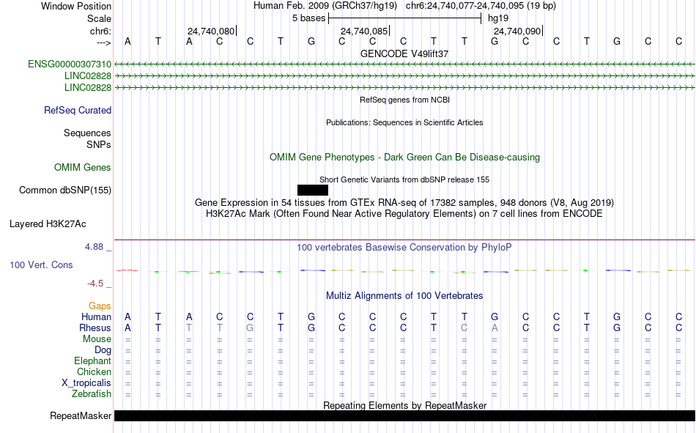Viewport: 696px width, 433px height.
Task: Click the 5 bases scale bar line
Action: pos(404,18)
